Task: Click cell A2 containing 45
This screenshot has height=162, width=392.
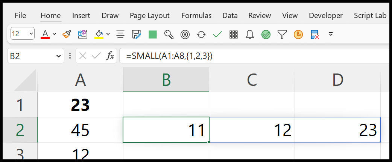Action: tap(80, 130)
